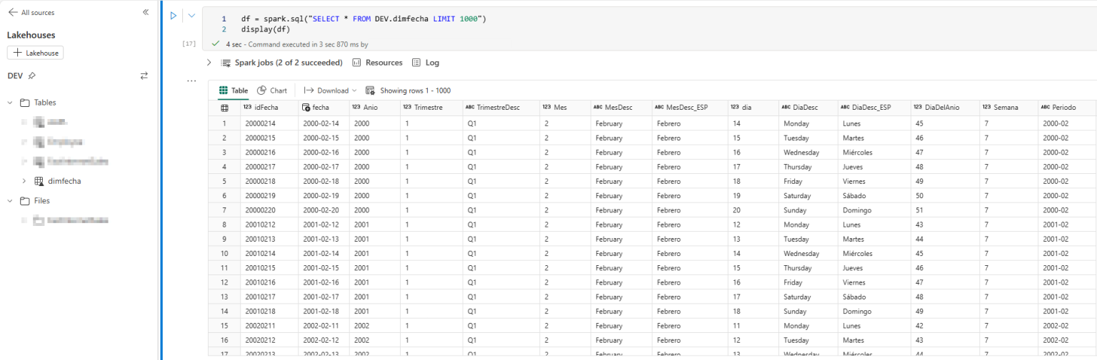The height and width of the screenshot is (360, 1097).
Task: Click the dimfecha table grid icon
Action: pyautogui.click(x=39, y=181)
